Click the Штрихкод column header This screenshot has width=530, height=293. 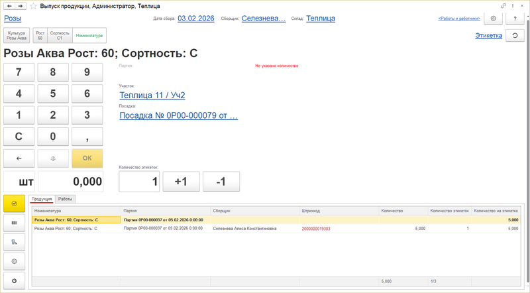[339, 211]
